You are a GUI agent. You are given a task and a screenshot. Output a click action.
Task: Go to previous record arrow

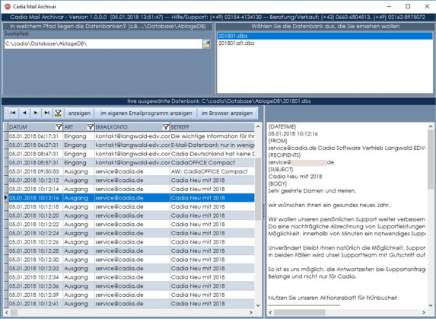pos(25,113)
